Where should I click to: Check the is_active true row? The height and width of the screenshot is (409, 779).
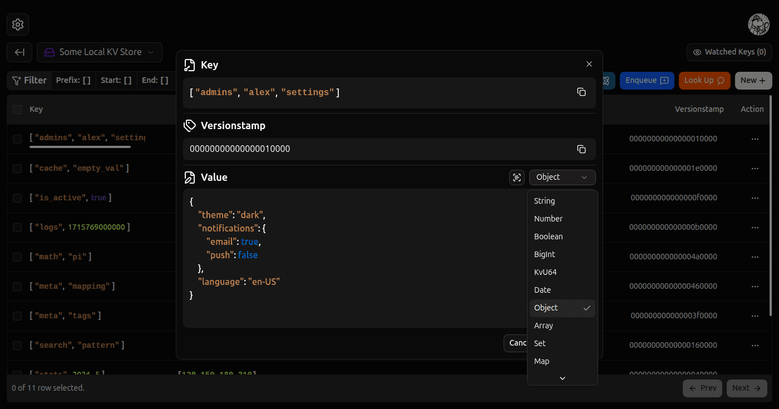coord(17,198)
